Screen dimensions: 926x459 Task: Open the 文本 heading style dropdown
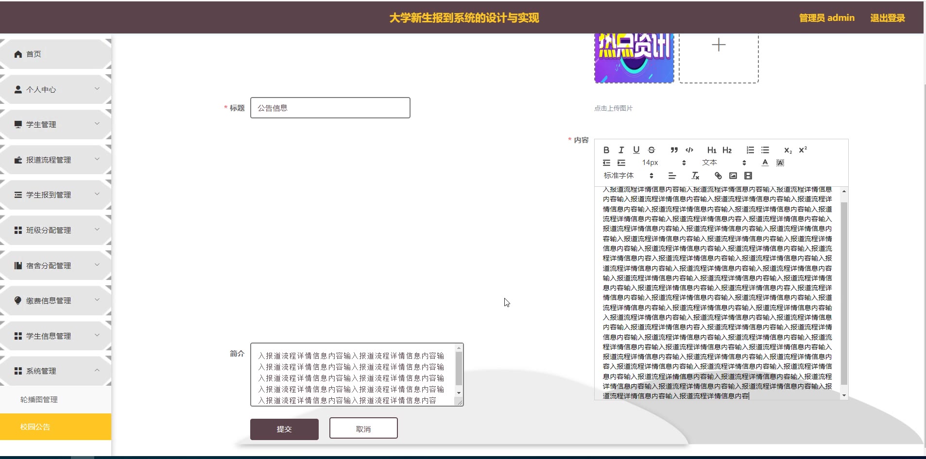click(x=723, y=163)
